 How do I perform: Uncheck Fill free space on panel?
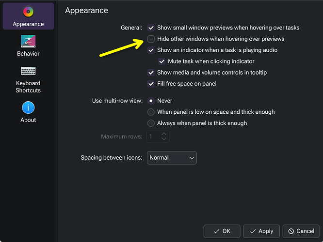click(x=151, y=84)
